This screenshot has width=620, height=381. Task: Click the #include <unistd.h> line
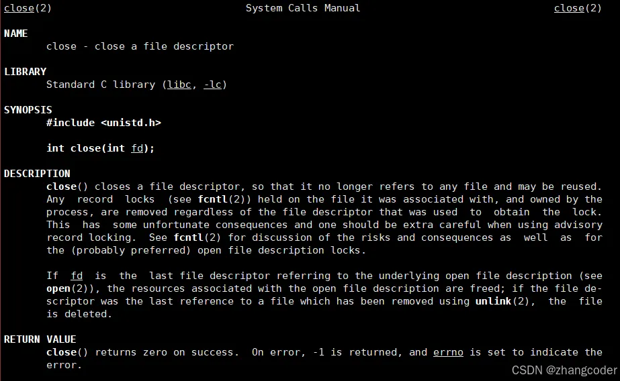pyautogui.click(x=103, y=123)
